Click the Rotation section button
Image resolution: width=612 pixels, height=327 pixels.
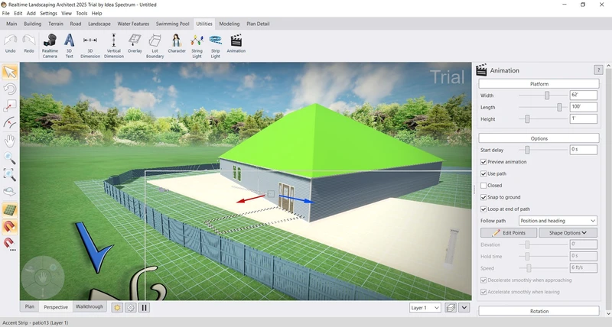[x=539, y=311]
